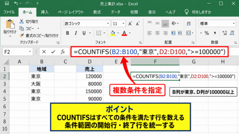Expand the underline style arrow
239x134 pixels.
point(90,33)
